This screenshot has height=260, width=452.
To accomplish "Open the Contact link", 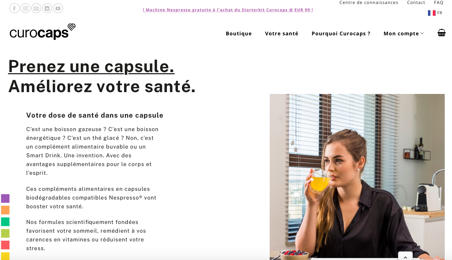I will (x=416, y=3).
